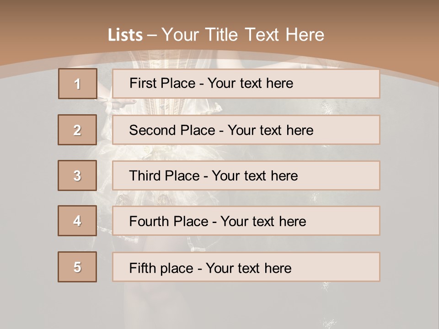Click 'Your text here' in First Place row
Viewport: 439px width, 329px height.
tap(250, 83)
